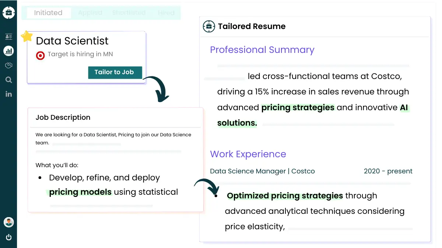Open the user avatar in sidebar
Viewport: 442px width, 248px height.
pyautogui.click(x=9, y=222)
